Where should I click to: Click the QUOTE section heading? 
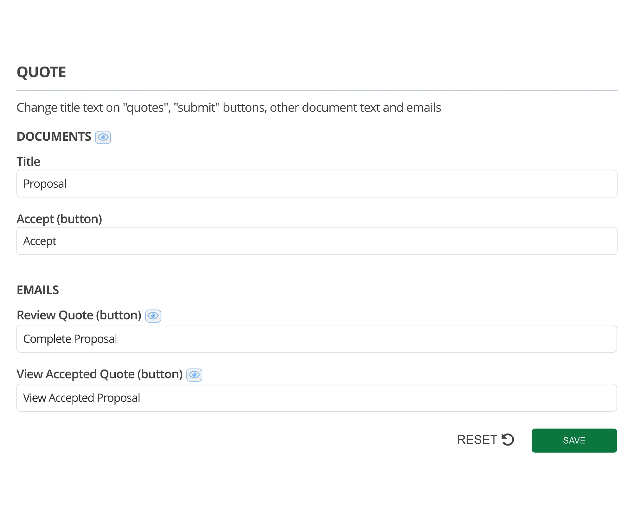pyautogui.click(x=42, y=72)
